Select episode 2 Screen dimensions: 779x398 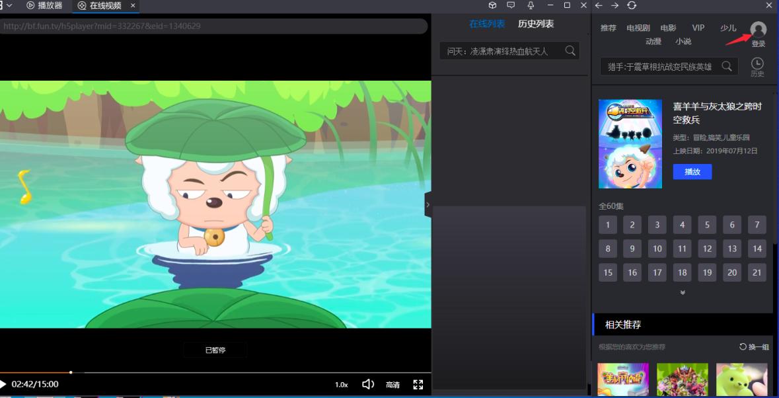tap(632, 225)
